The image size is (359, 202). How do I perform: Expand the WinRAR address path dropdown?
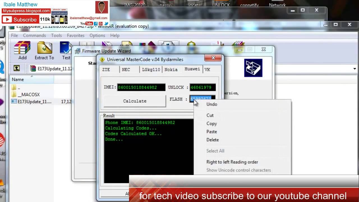[355, 68]
